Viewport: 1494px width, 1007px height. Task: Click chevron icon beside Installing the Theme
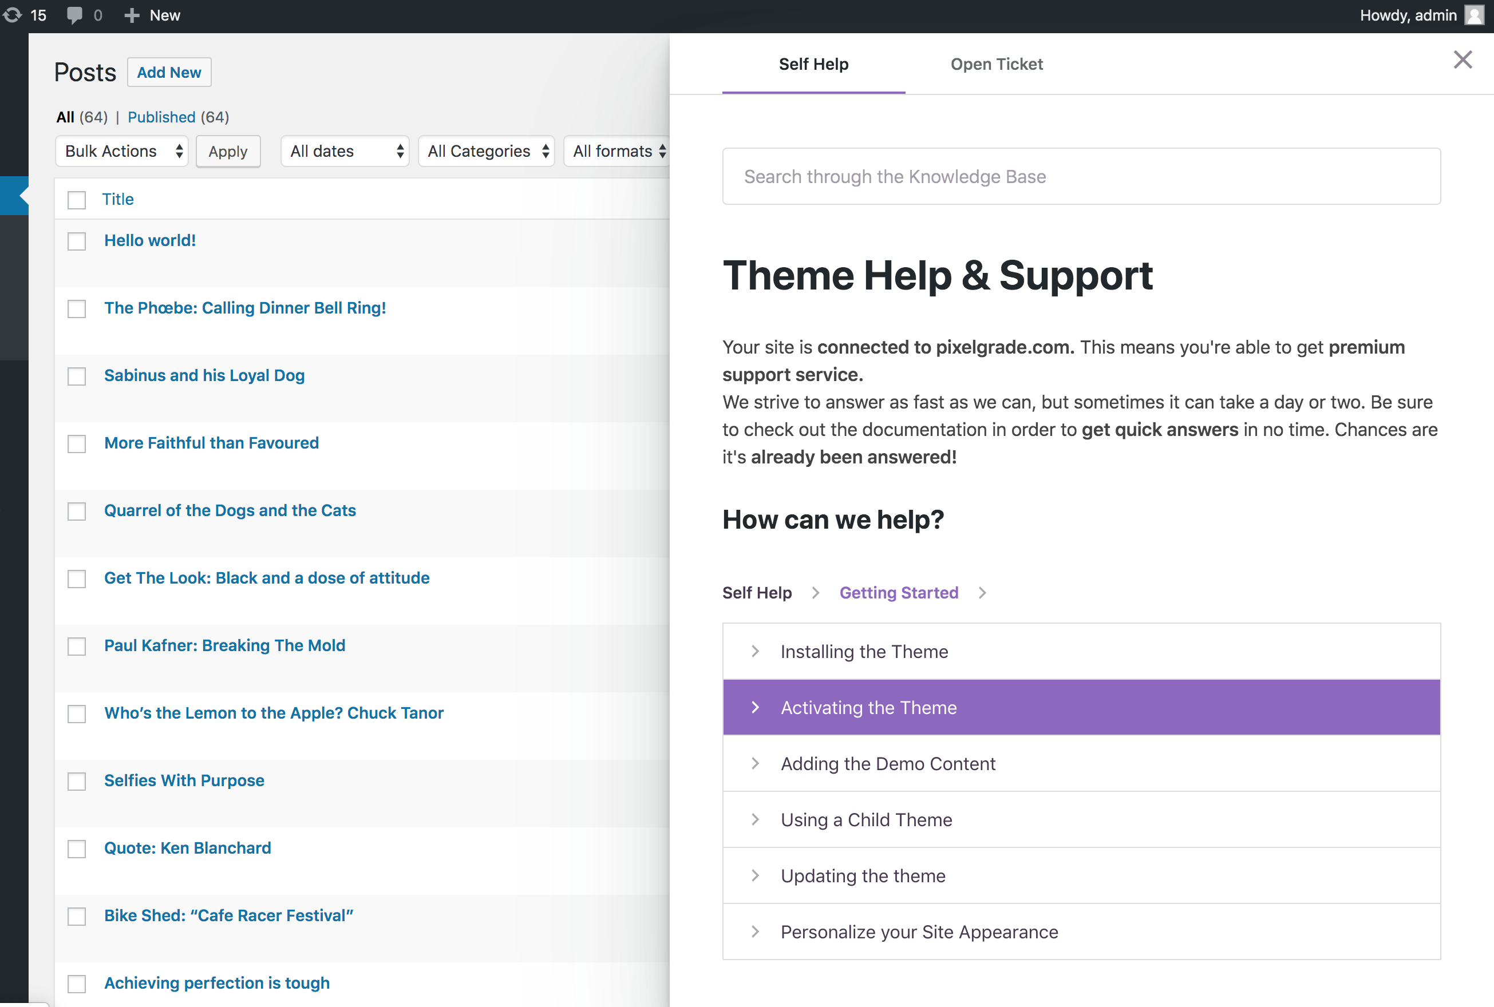tap(756, 651)
